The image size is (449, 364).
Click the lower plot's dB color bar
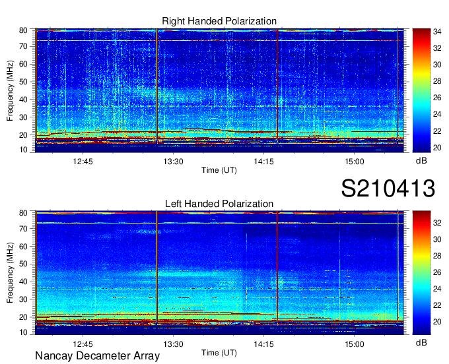[x=421, y=273]
